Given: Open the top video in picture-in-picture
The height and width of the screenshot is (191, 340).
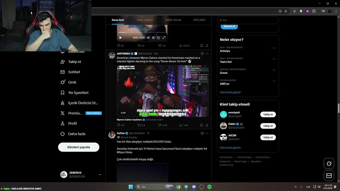Looking at the screenshot, I should point(158,38).
